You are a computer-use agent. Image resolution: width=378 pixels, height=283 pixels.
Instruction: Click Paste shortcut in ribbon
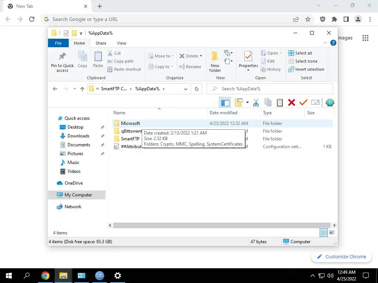[124, 69]
